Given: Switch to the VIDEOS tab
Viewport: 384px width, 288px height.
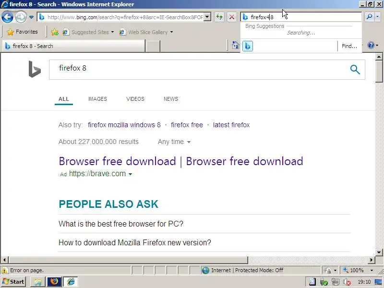Looking at the screenshot, I should [x=135, y=99].
